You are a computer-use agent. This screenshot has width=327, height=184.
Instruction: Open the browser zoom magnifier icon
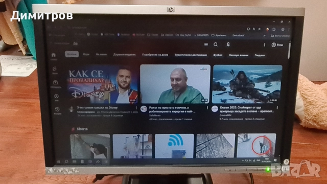(254, 29)
